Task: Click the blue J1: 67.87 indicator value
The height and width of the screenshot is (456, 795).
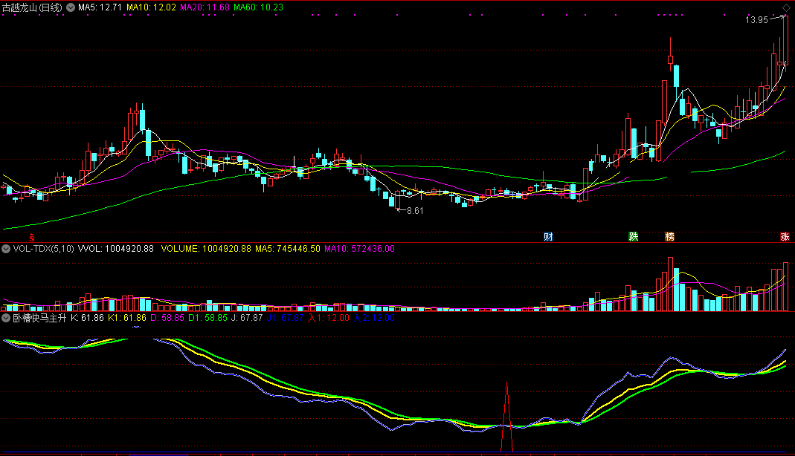Action: click(286, 318)
